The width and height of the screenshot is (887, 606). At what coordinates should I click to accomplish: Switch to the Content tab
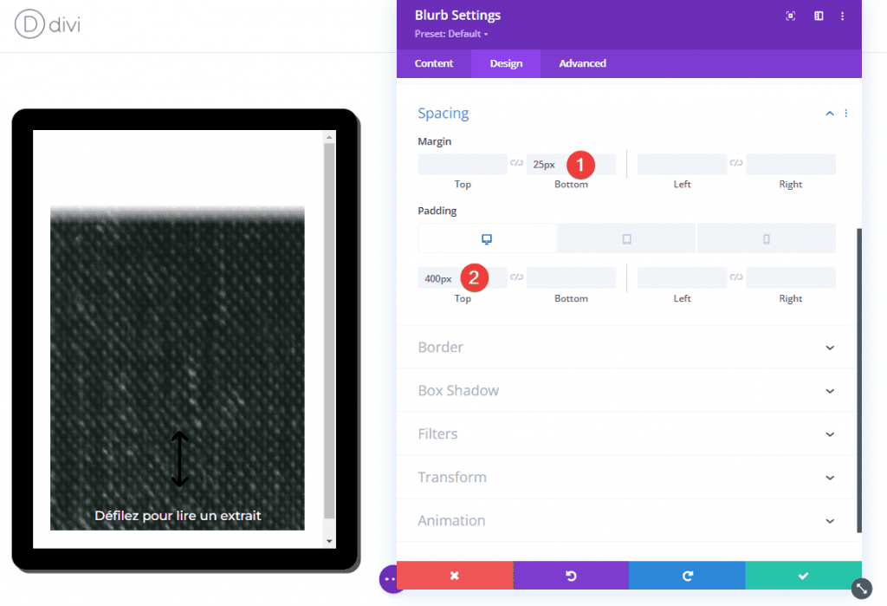(434, 63)
